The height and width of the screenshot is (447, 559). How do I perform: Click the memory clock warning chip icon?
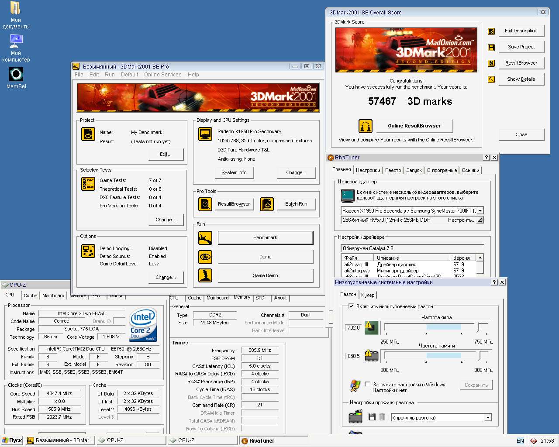pos(371,356)
